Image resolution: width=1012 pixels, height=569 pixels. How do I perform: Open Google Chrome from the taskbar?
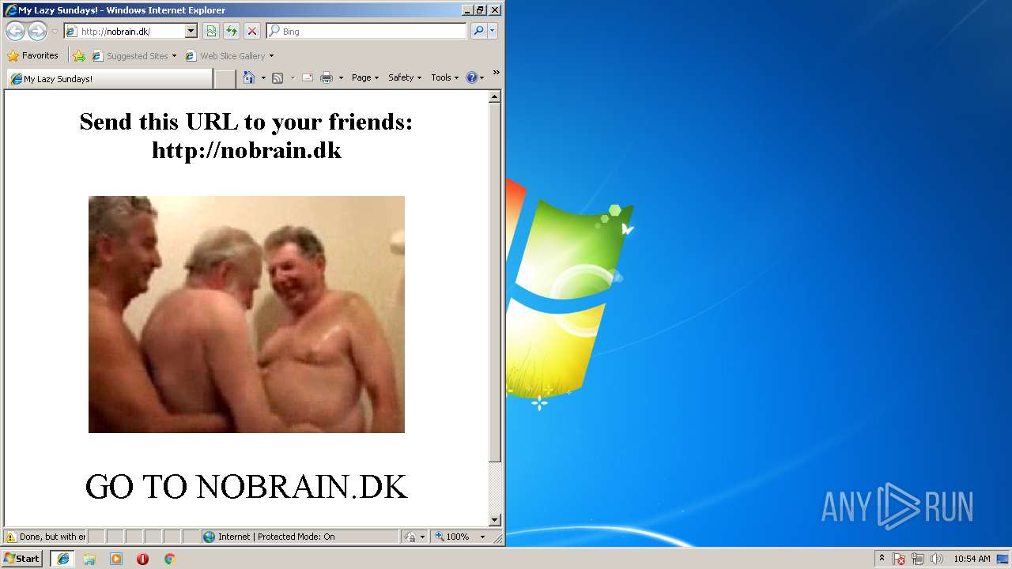click(169, 559)
